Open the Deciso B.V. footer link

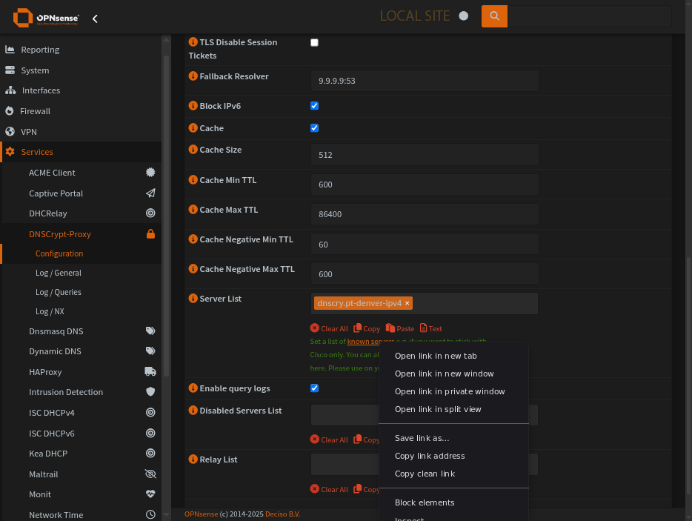tap(282, 514)
